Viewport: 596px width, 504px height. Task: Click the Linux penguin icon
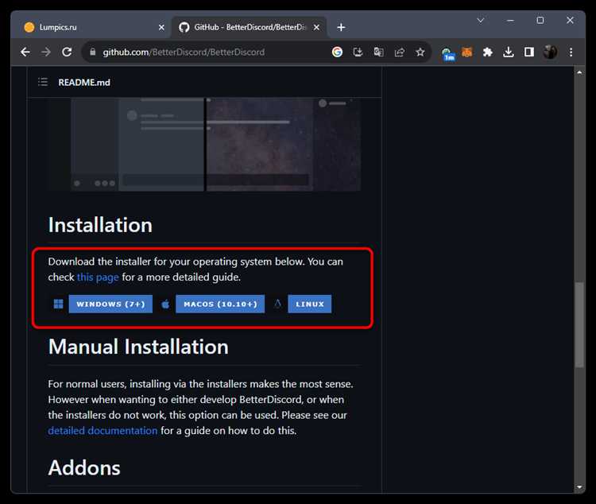[x=278, y=304]
